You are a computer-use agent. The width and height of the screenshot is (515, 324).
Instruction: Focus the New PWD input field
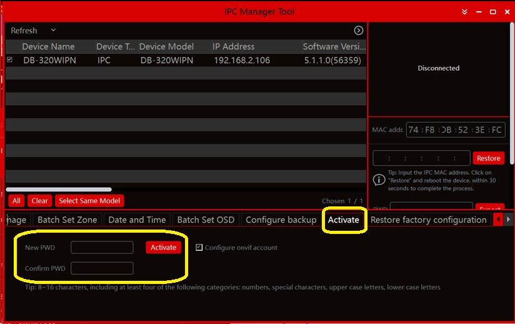102,248
